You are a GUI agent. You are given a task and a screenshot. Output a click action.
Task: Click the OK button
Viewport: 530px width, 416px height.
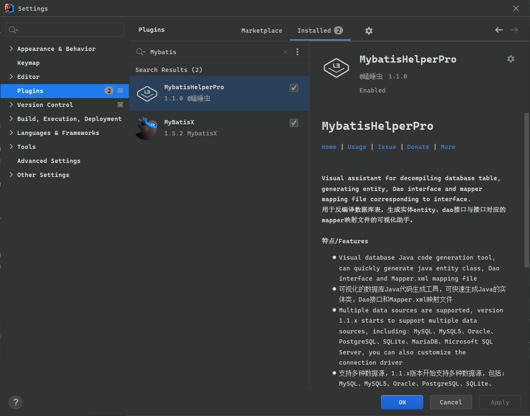tap(402, 402)
